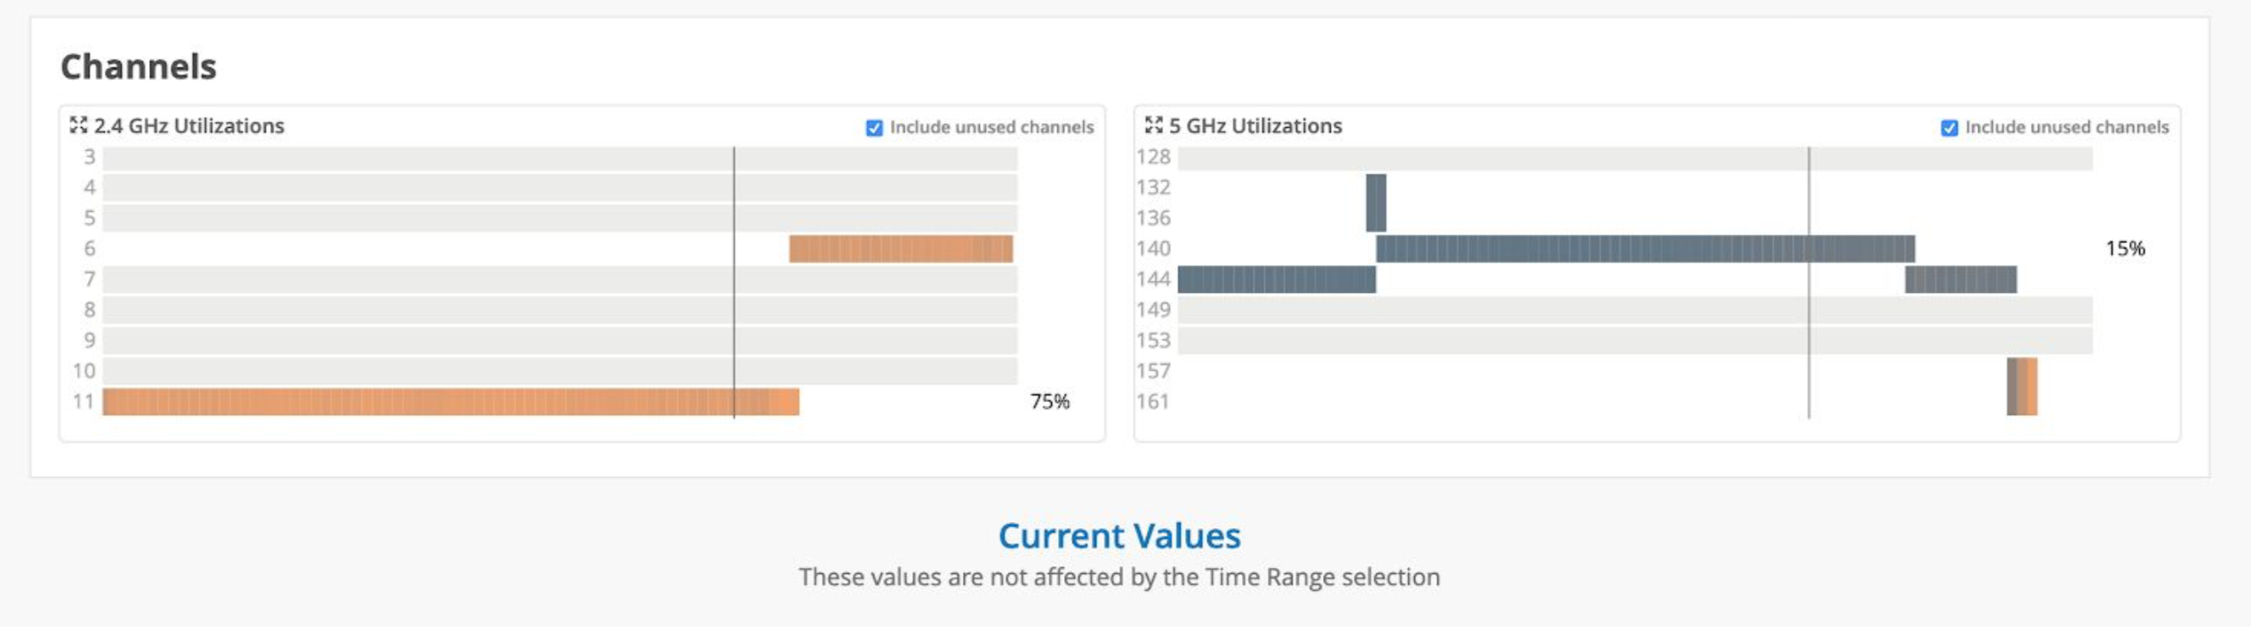Select the empty channel 128 row
Viewport: 2251px width, 639px height.
click(1635, 158)
